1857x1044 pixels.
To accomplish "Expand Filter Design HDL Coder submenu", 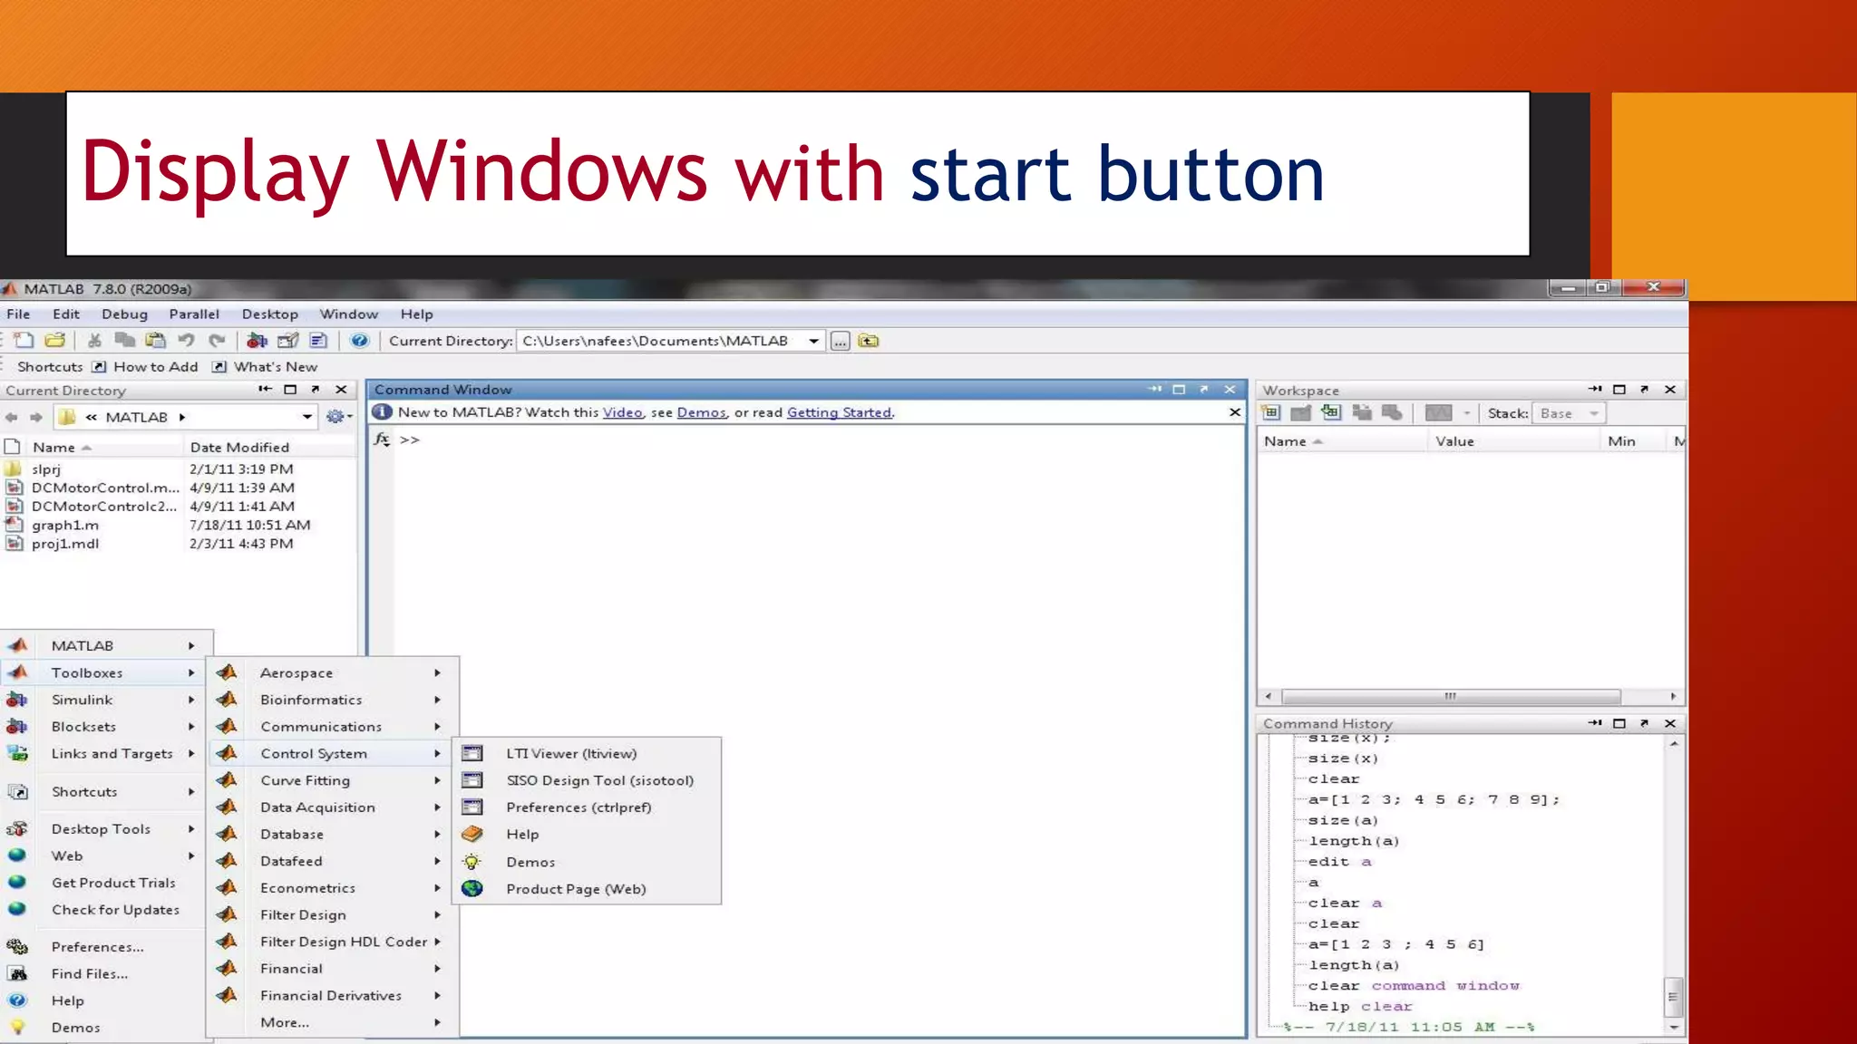I will click(x=333, y=942).
